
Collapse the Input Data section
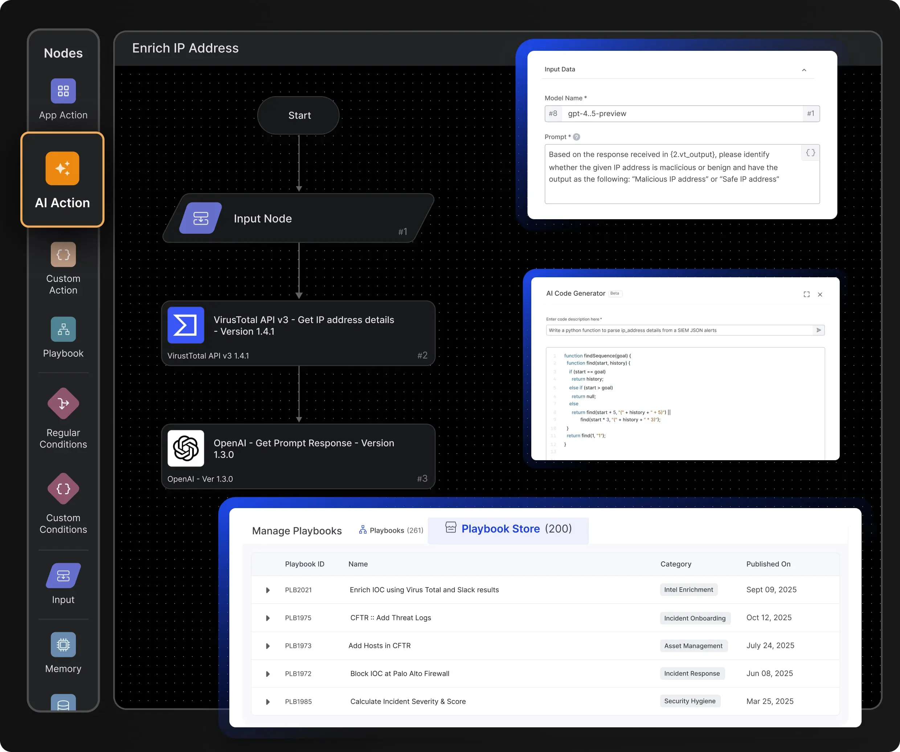click(804, 69)
